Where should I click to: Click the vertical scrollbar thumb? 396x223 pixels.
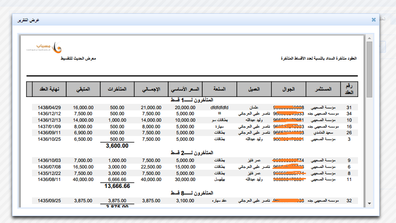click(x=369, y=69)
